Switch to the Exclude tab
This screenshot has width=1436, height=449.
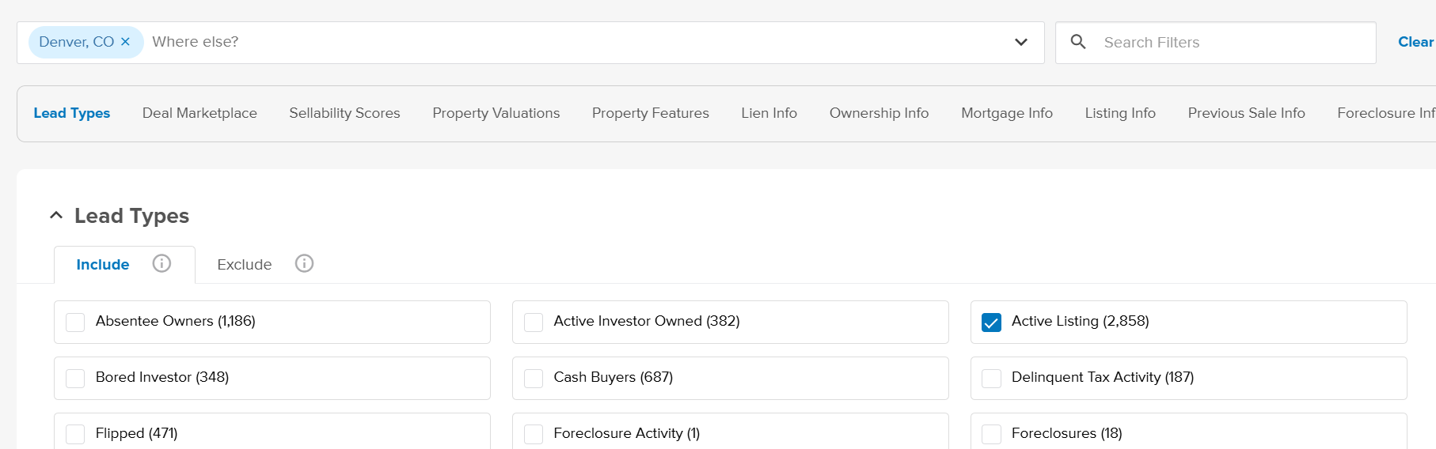[244, 265]
